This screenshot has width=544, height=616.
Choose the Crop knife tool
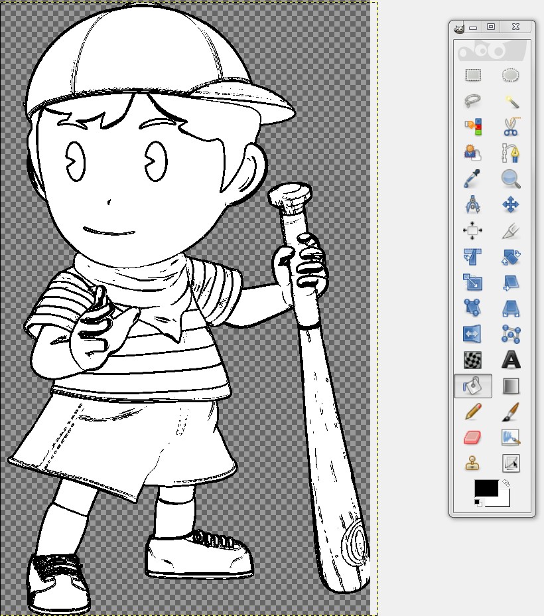coord(510,230)
